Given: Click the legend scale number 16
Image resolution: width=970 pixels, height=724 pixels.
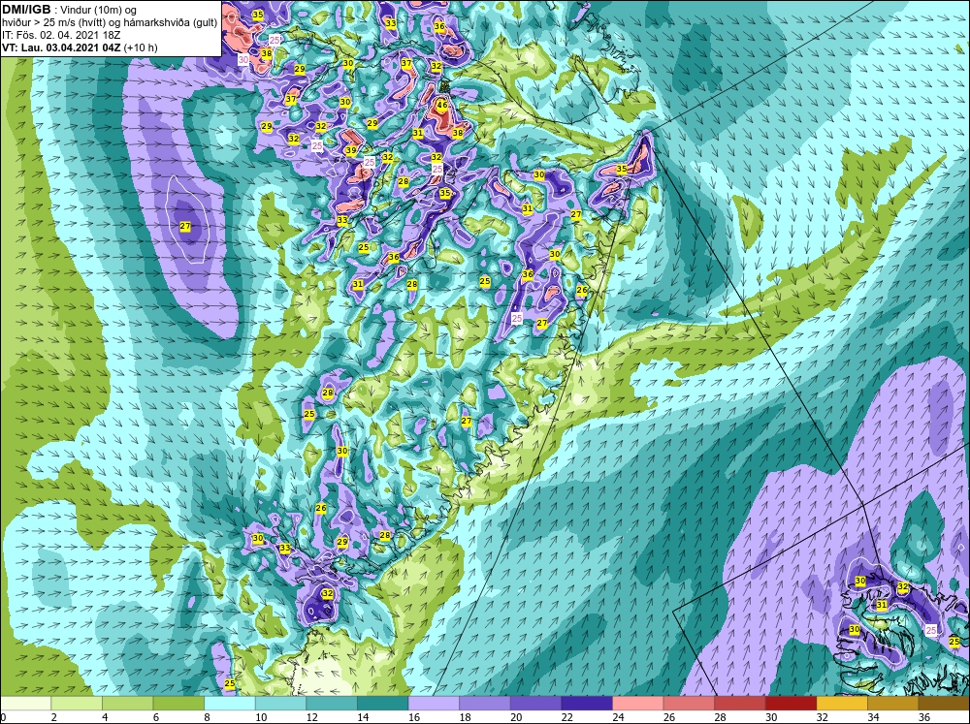Looking at the screenshot, I should [414, 717].
